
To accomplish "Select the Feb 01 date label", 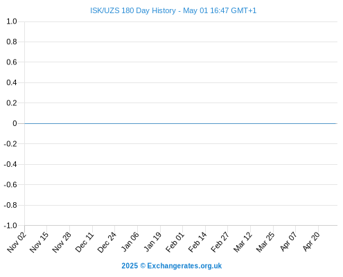I will [175, 242].
